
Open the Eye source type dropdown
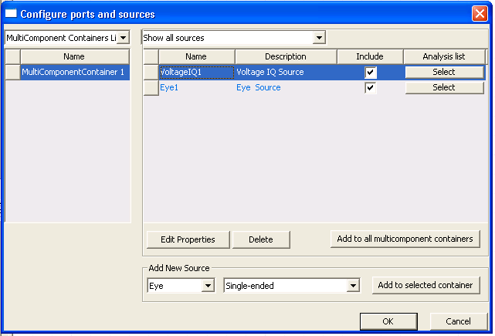click(x=207, y=286)
